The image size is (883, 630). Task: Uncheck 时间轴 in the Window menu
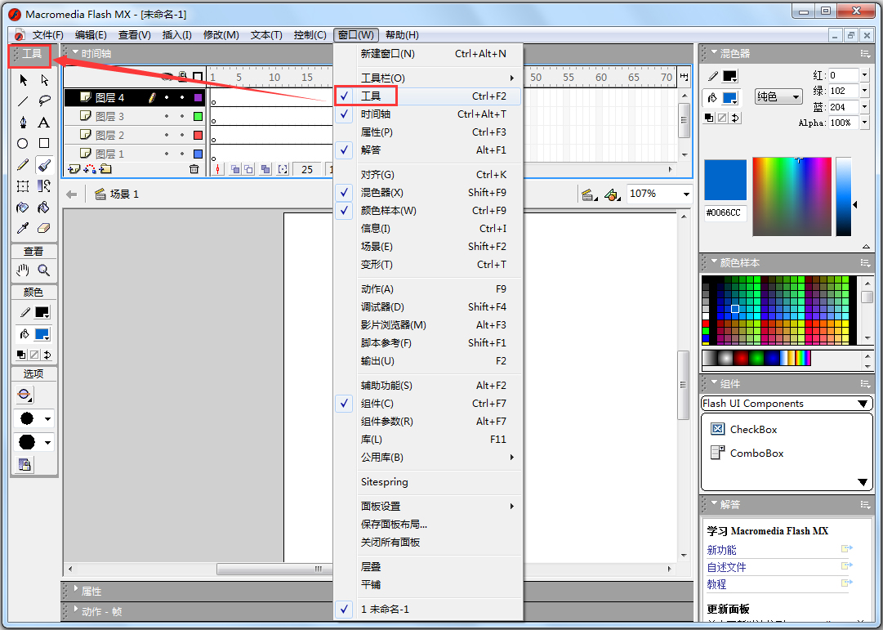tap(376, 114)
